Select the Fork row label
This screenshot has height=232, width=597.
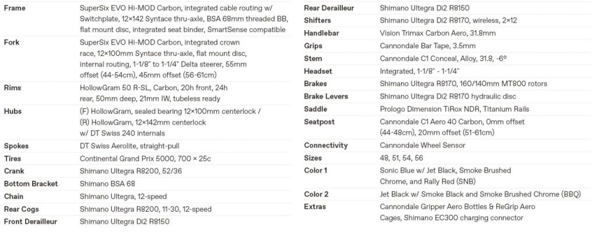[x=12, y=42]
